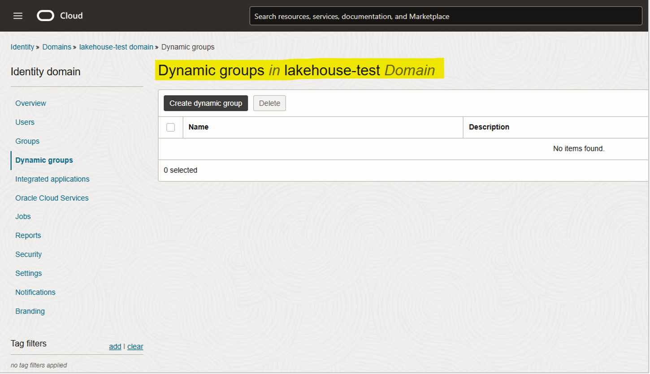
Task: Open the Users section
Action: pos(25,122)
